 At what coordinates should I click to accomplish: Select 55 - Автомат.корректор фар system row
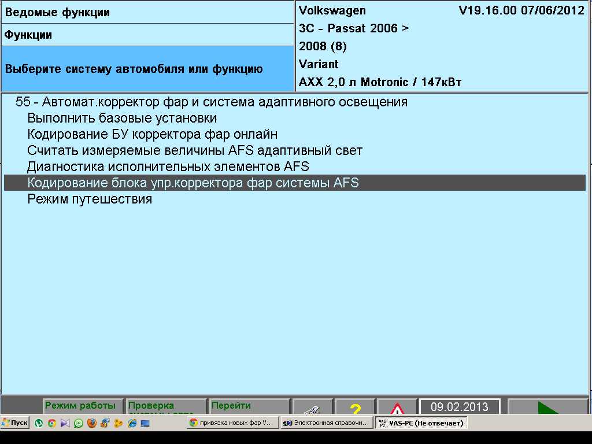(x=294, y=102)
